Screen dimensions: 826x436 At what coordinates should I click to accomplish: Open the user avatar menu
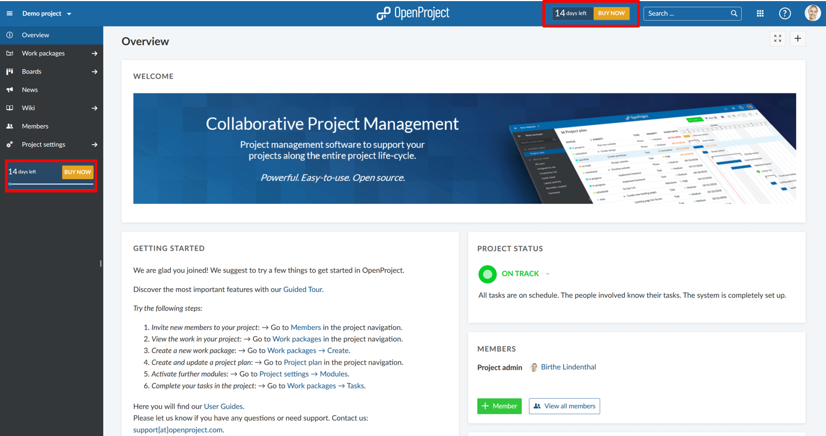[x=812, y=13]
